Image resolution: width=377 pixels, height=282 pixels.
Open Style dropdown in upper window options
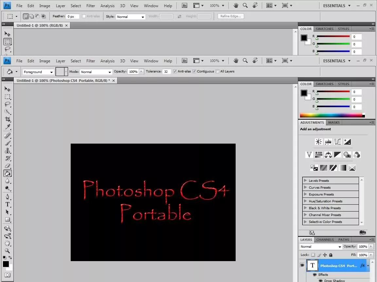click(131, 17)
